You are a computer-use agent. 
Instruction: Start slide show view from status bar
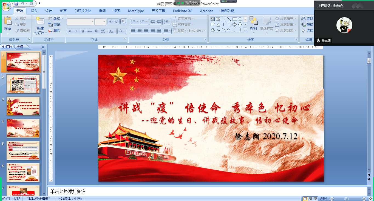(x=316, y=199)
